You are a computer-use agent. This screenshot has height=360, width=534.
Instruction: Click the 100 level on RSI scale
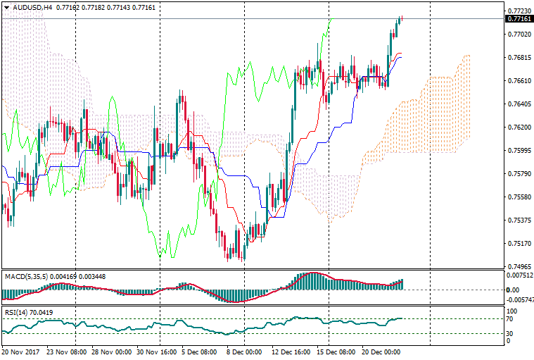(x=511, y=311)
